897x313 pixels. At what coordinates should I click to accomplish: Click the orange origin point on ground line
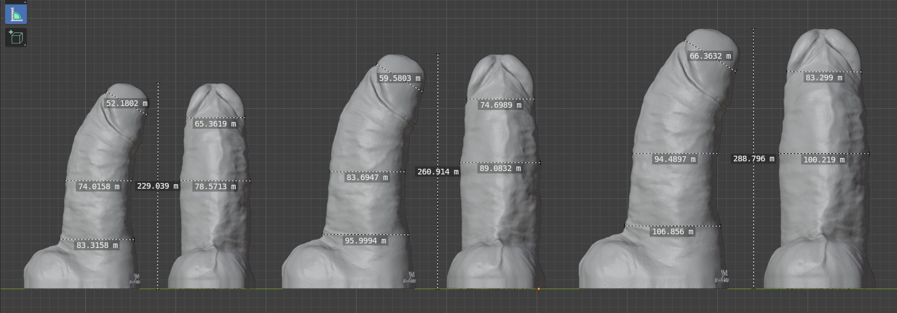click(538, 288)
